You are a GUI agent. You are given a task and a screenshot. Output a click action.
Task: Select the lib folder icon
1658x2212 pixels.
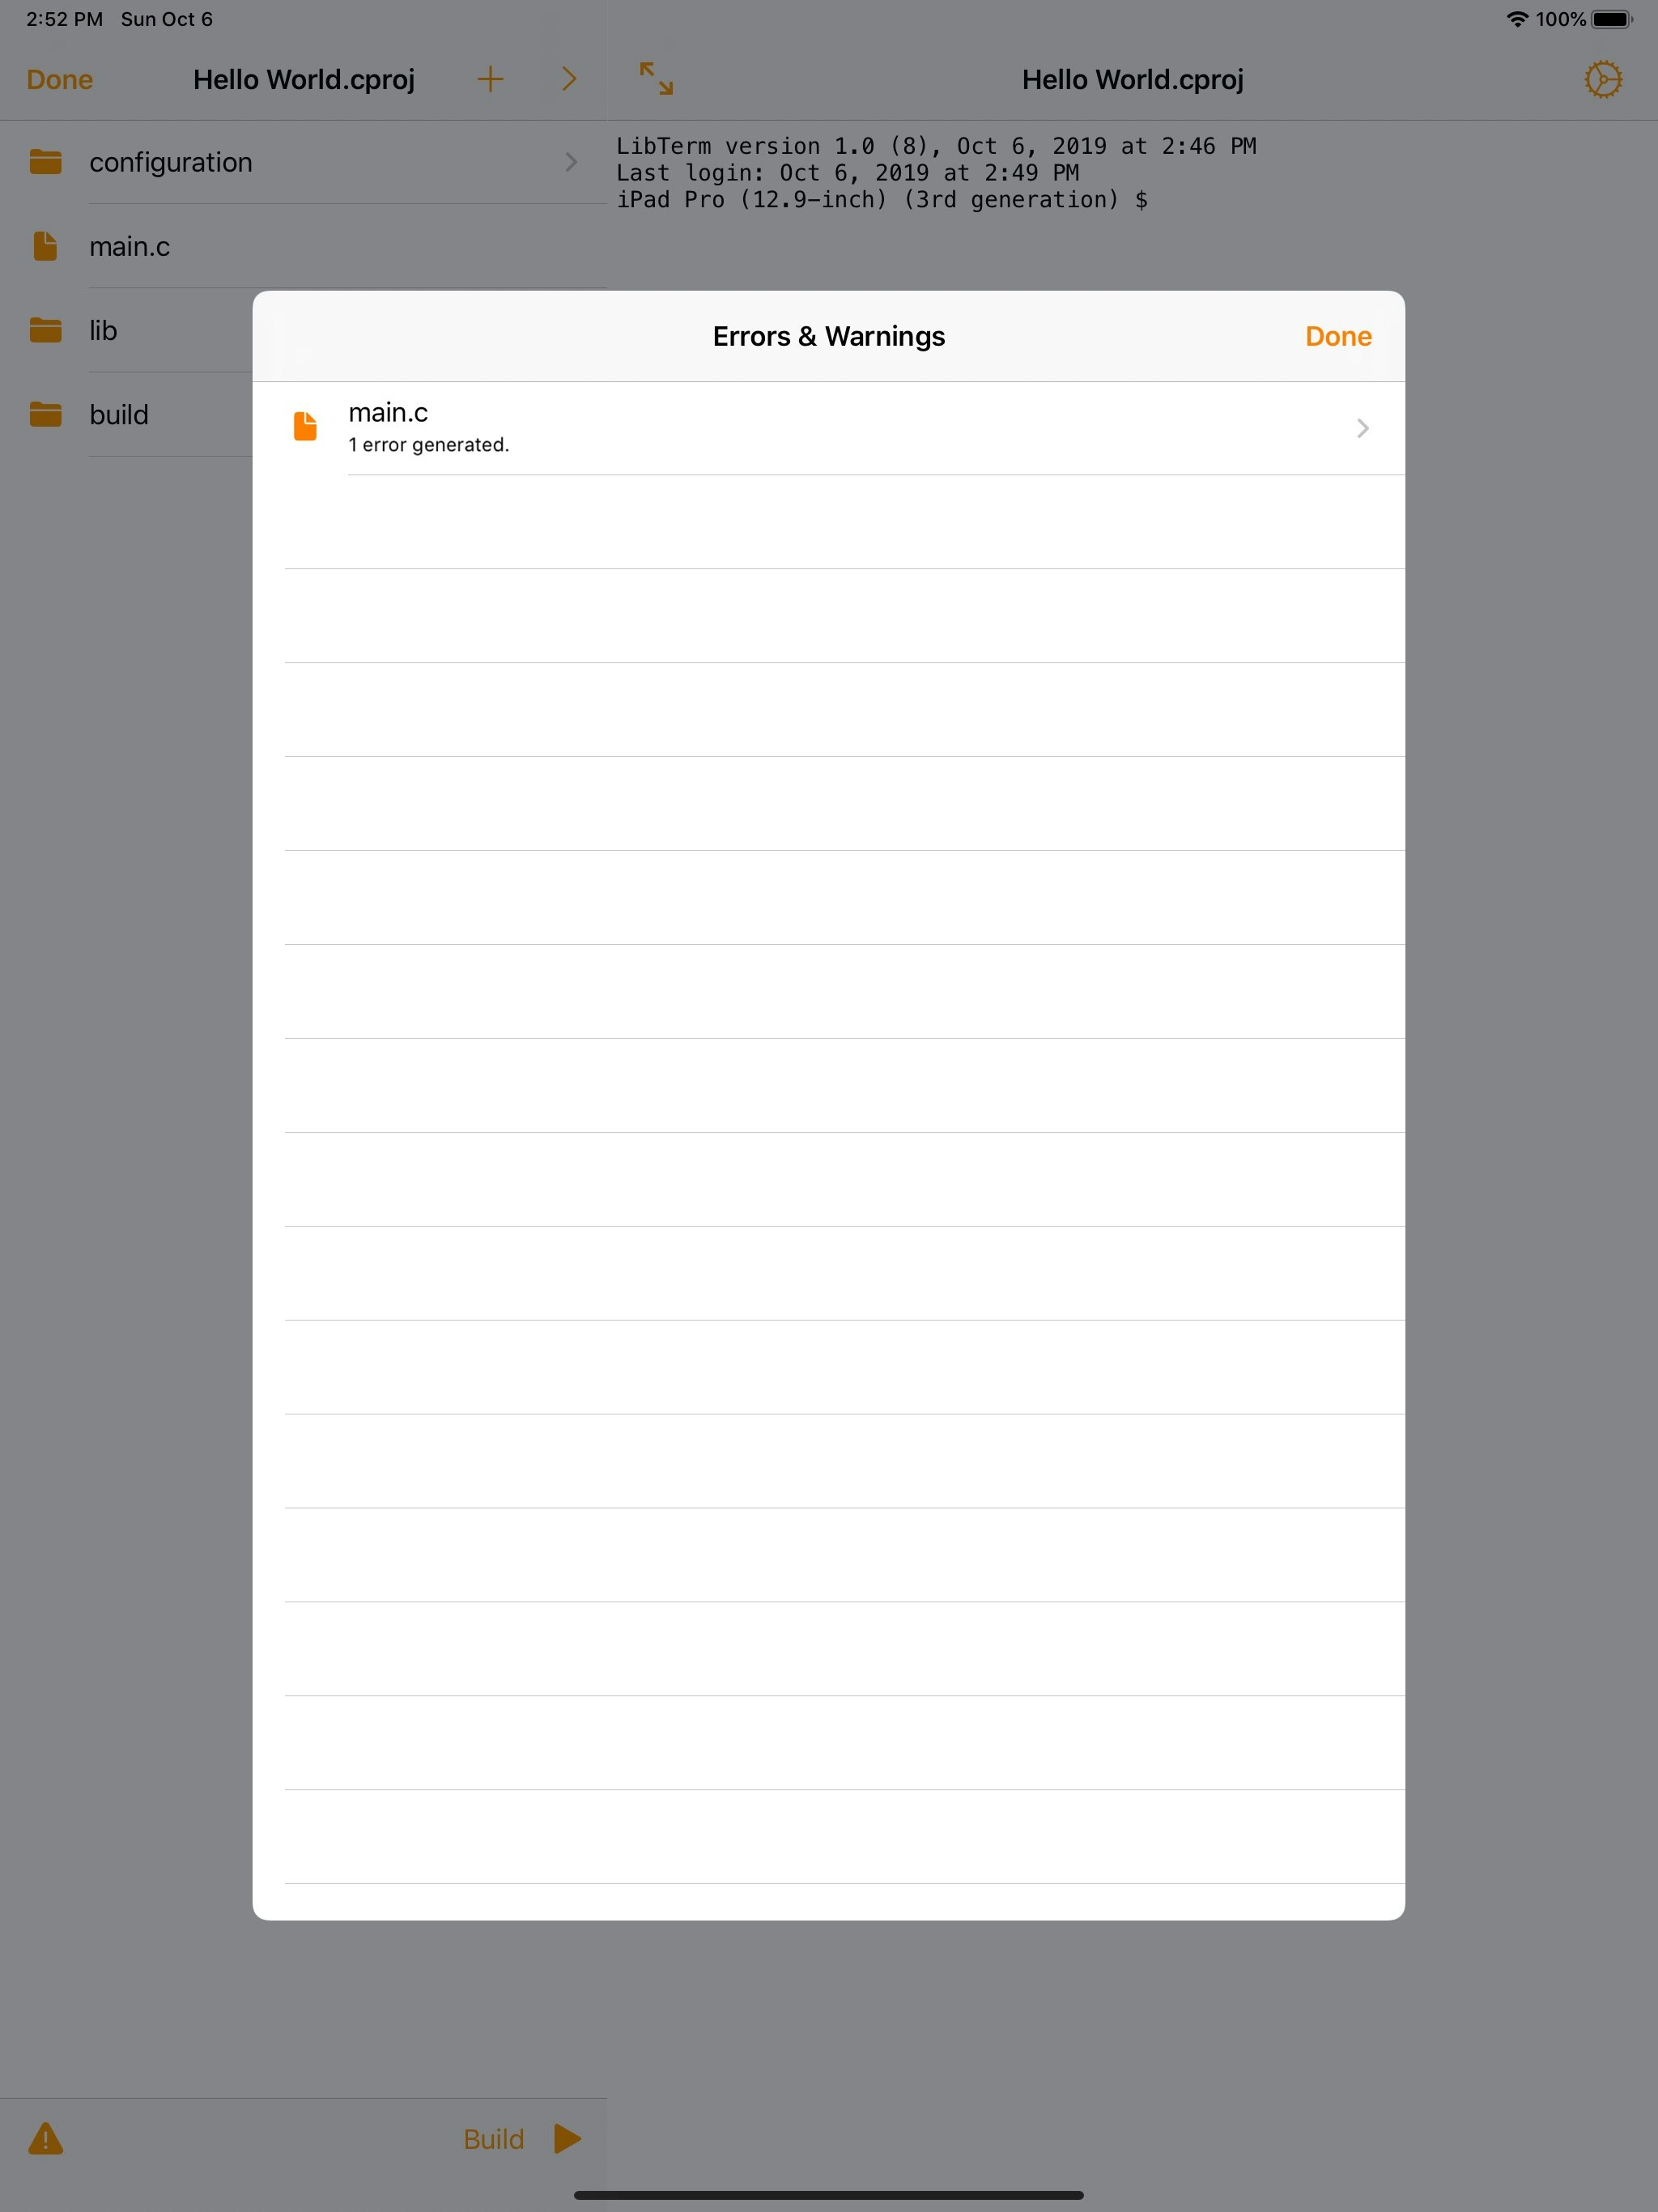44,330
